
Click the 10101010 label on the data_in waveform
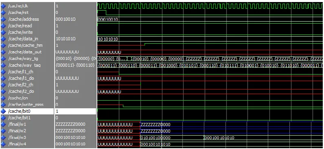click(x=108, y=39)
